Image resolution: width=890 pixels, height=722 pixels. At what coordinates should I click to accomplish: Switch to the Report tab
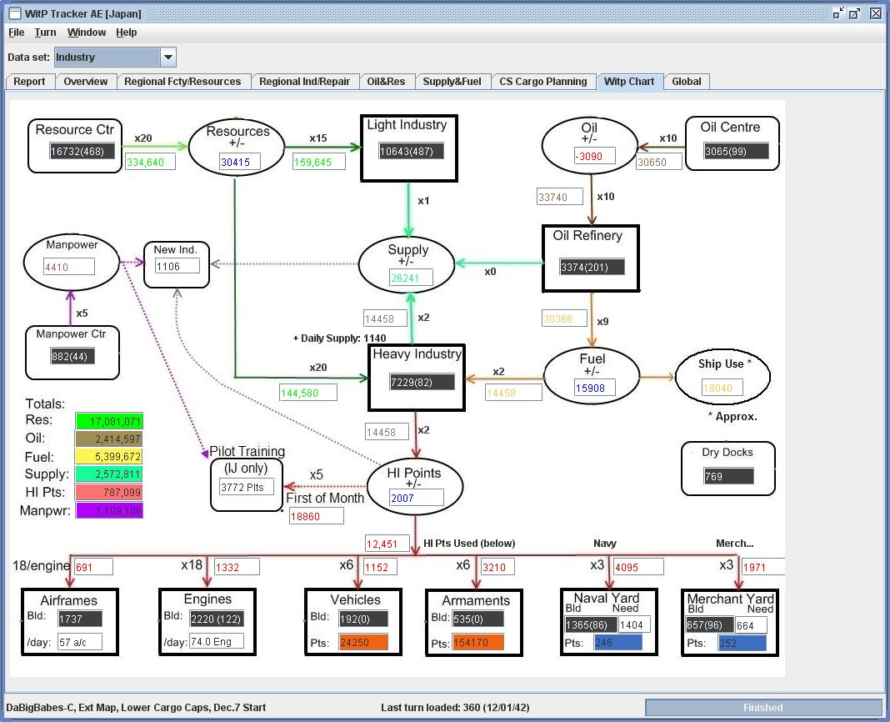(29, 81)
